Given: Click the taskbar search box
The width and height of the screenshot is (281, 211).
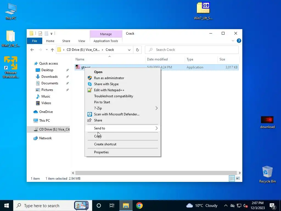Looking at the screenshot, I should pos(53,206).
